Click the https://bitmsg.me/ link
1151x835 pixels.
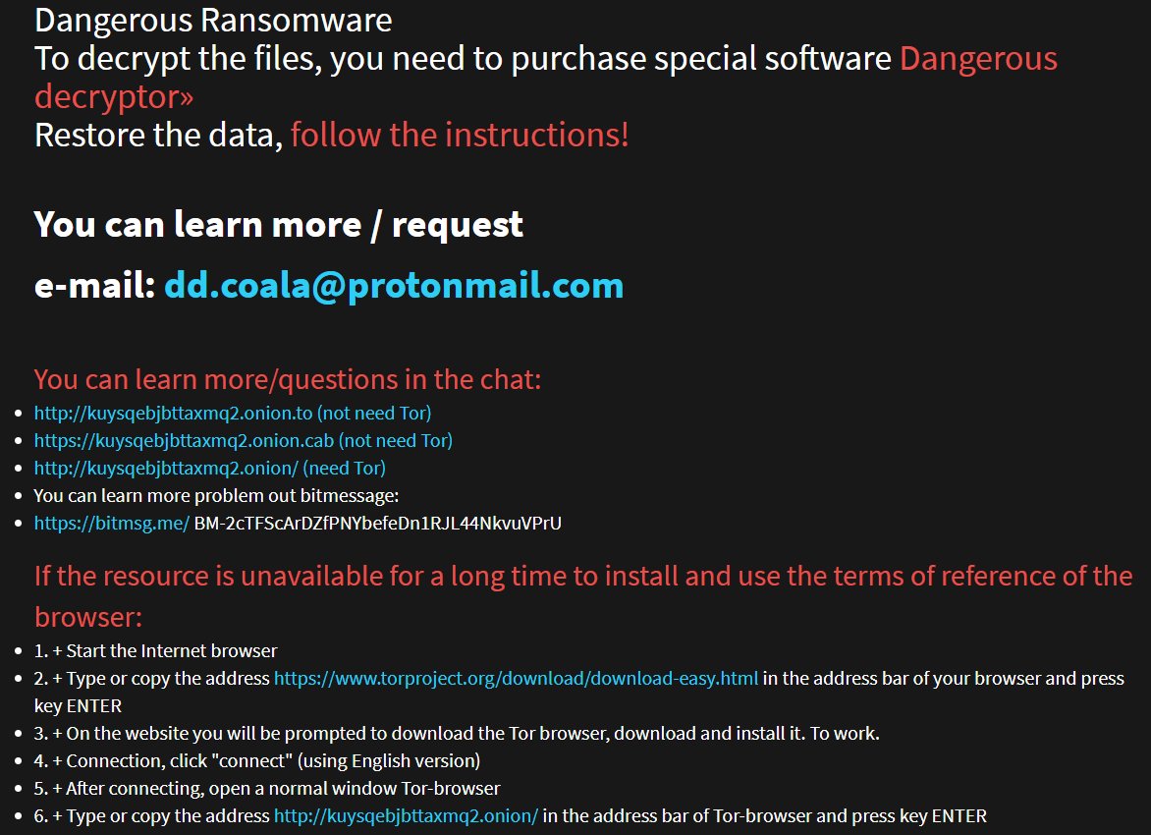click(x=112, y=524)
